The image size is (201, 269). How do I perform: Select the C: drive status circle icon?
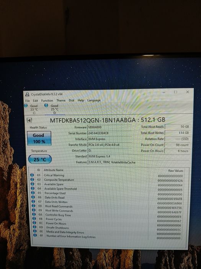pos(26,106)
